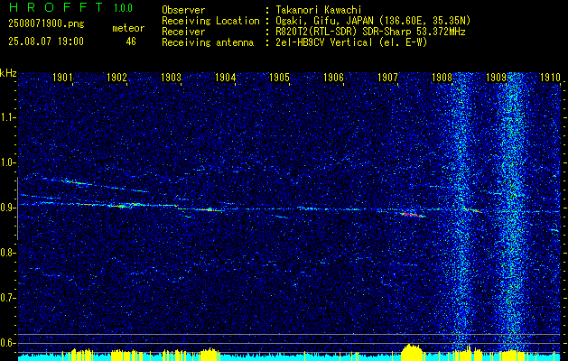Click antenna text 2el-HB9CV Vertical

point(324,42)
